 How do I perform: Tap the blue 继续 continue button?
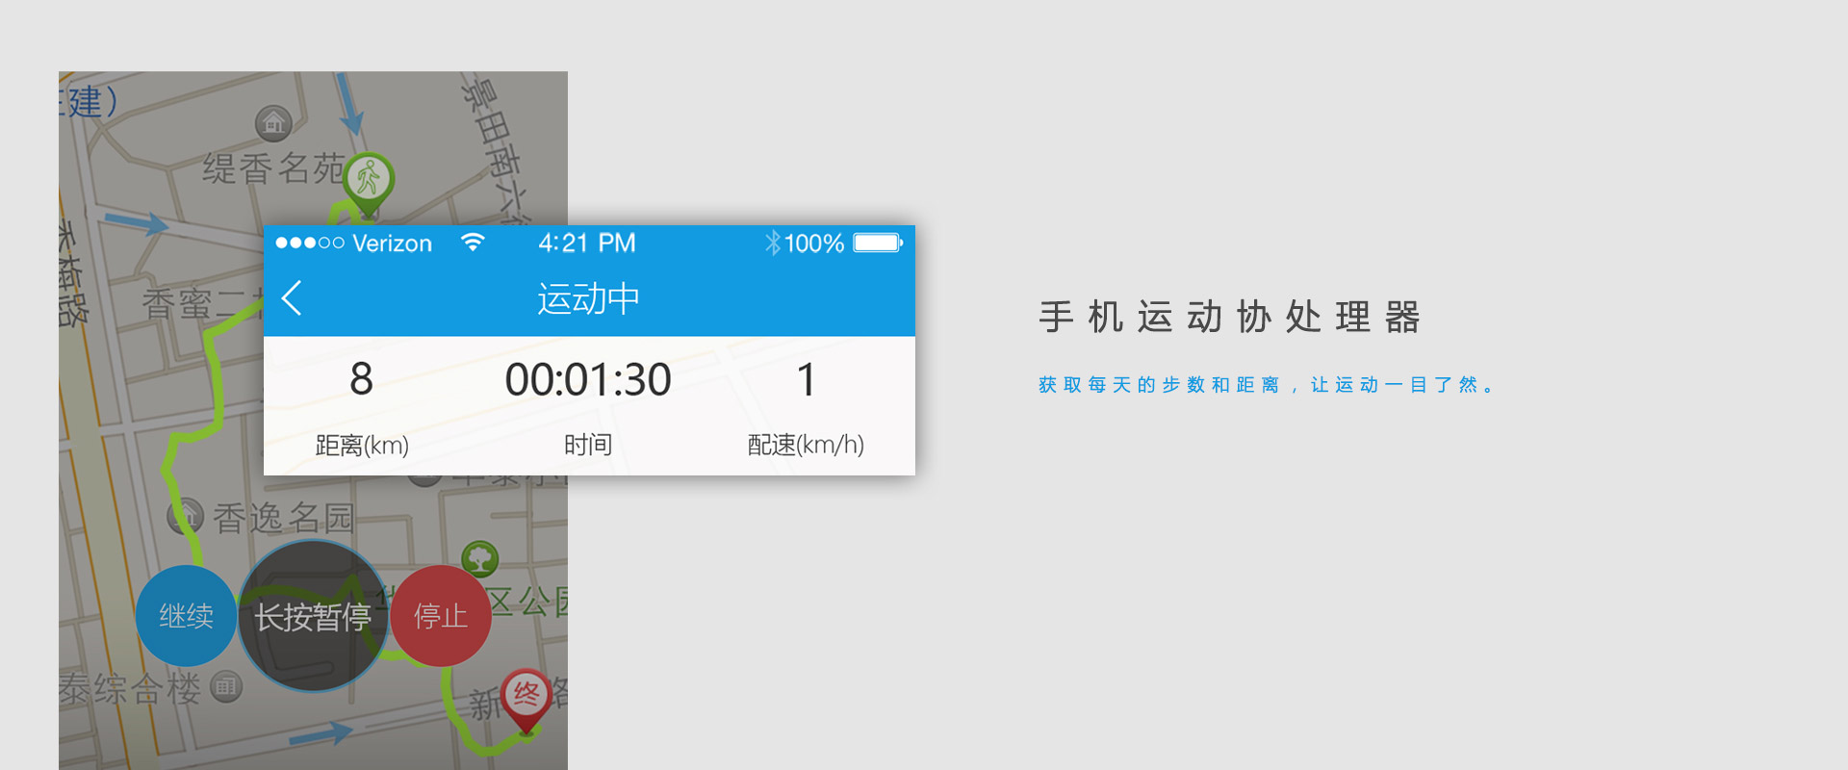coord(186,616)
